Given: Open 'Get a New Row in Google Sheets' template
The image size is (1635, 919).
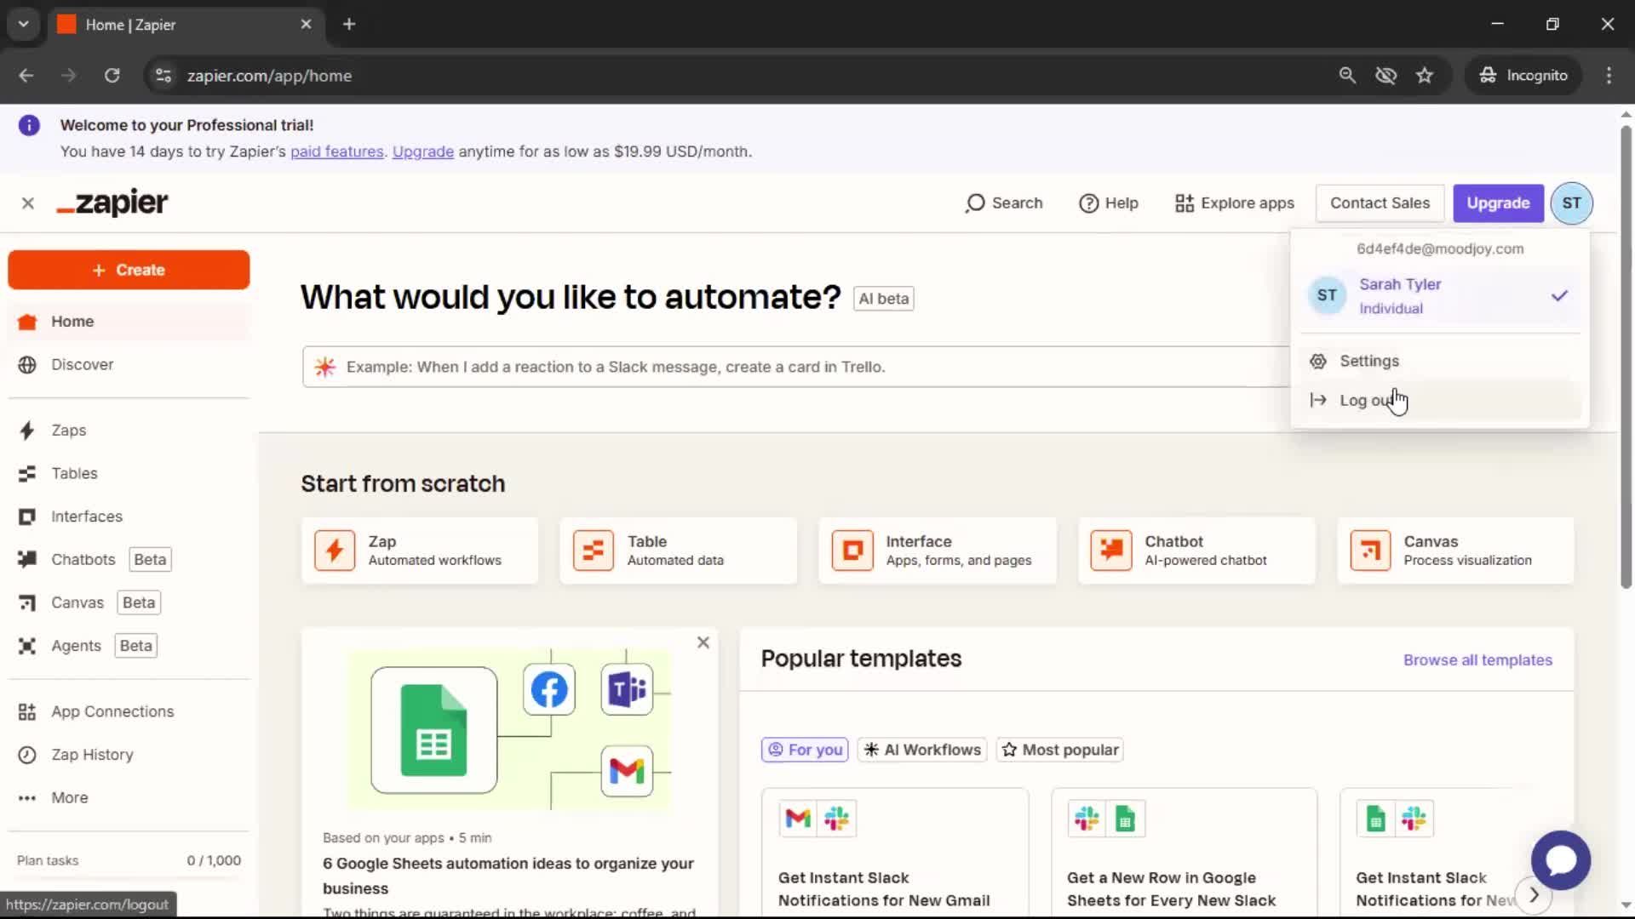Looking at the screenshot, I should [x=1185, y=853].
